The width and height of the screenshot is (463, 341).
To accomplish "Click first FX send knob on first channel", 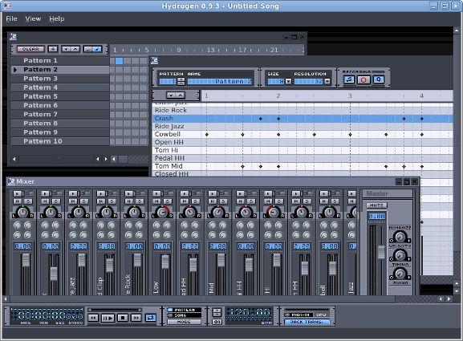I will pos(18,225).
